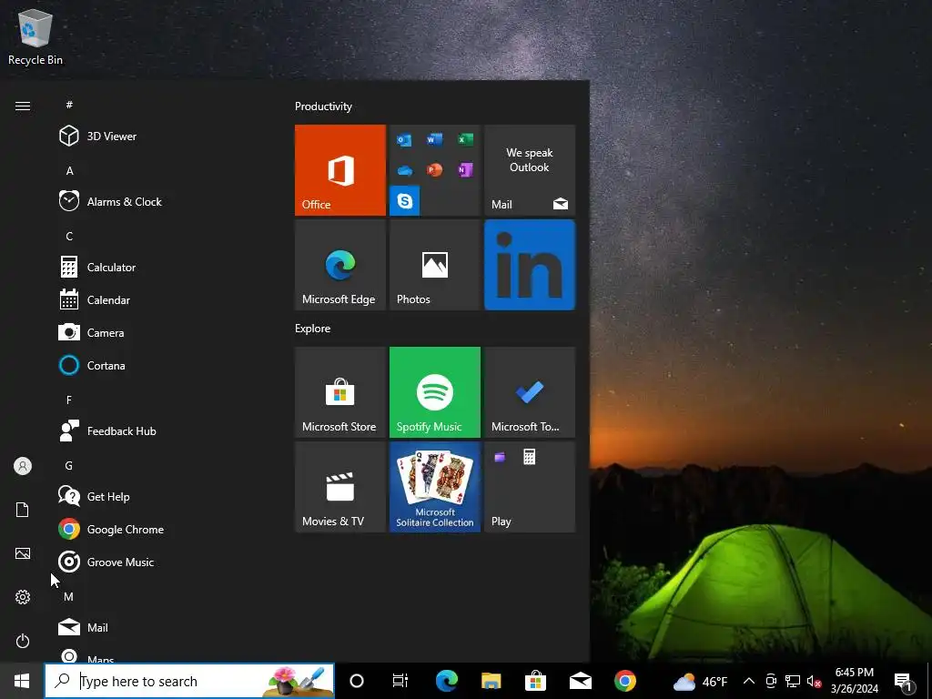This screenshot has width=932, height=699.
Task: Jump to apps via the # header
Action: coord(69,105)
